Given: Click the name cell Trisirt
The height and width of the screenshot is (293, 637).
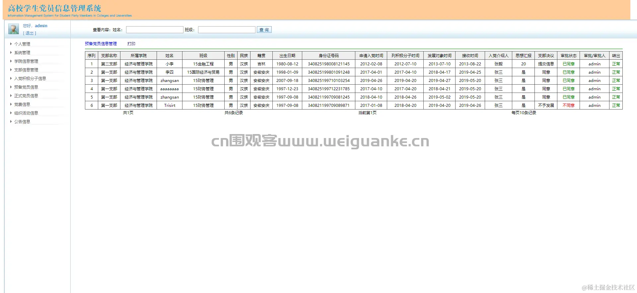Looking at the screenshot, I should [x=170, y=106].
